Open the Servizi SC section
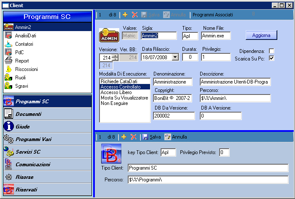295x199 pixels. (x=47, y=152)
